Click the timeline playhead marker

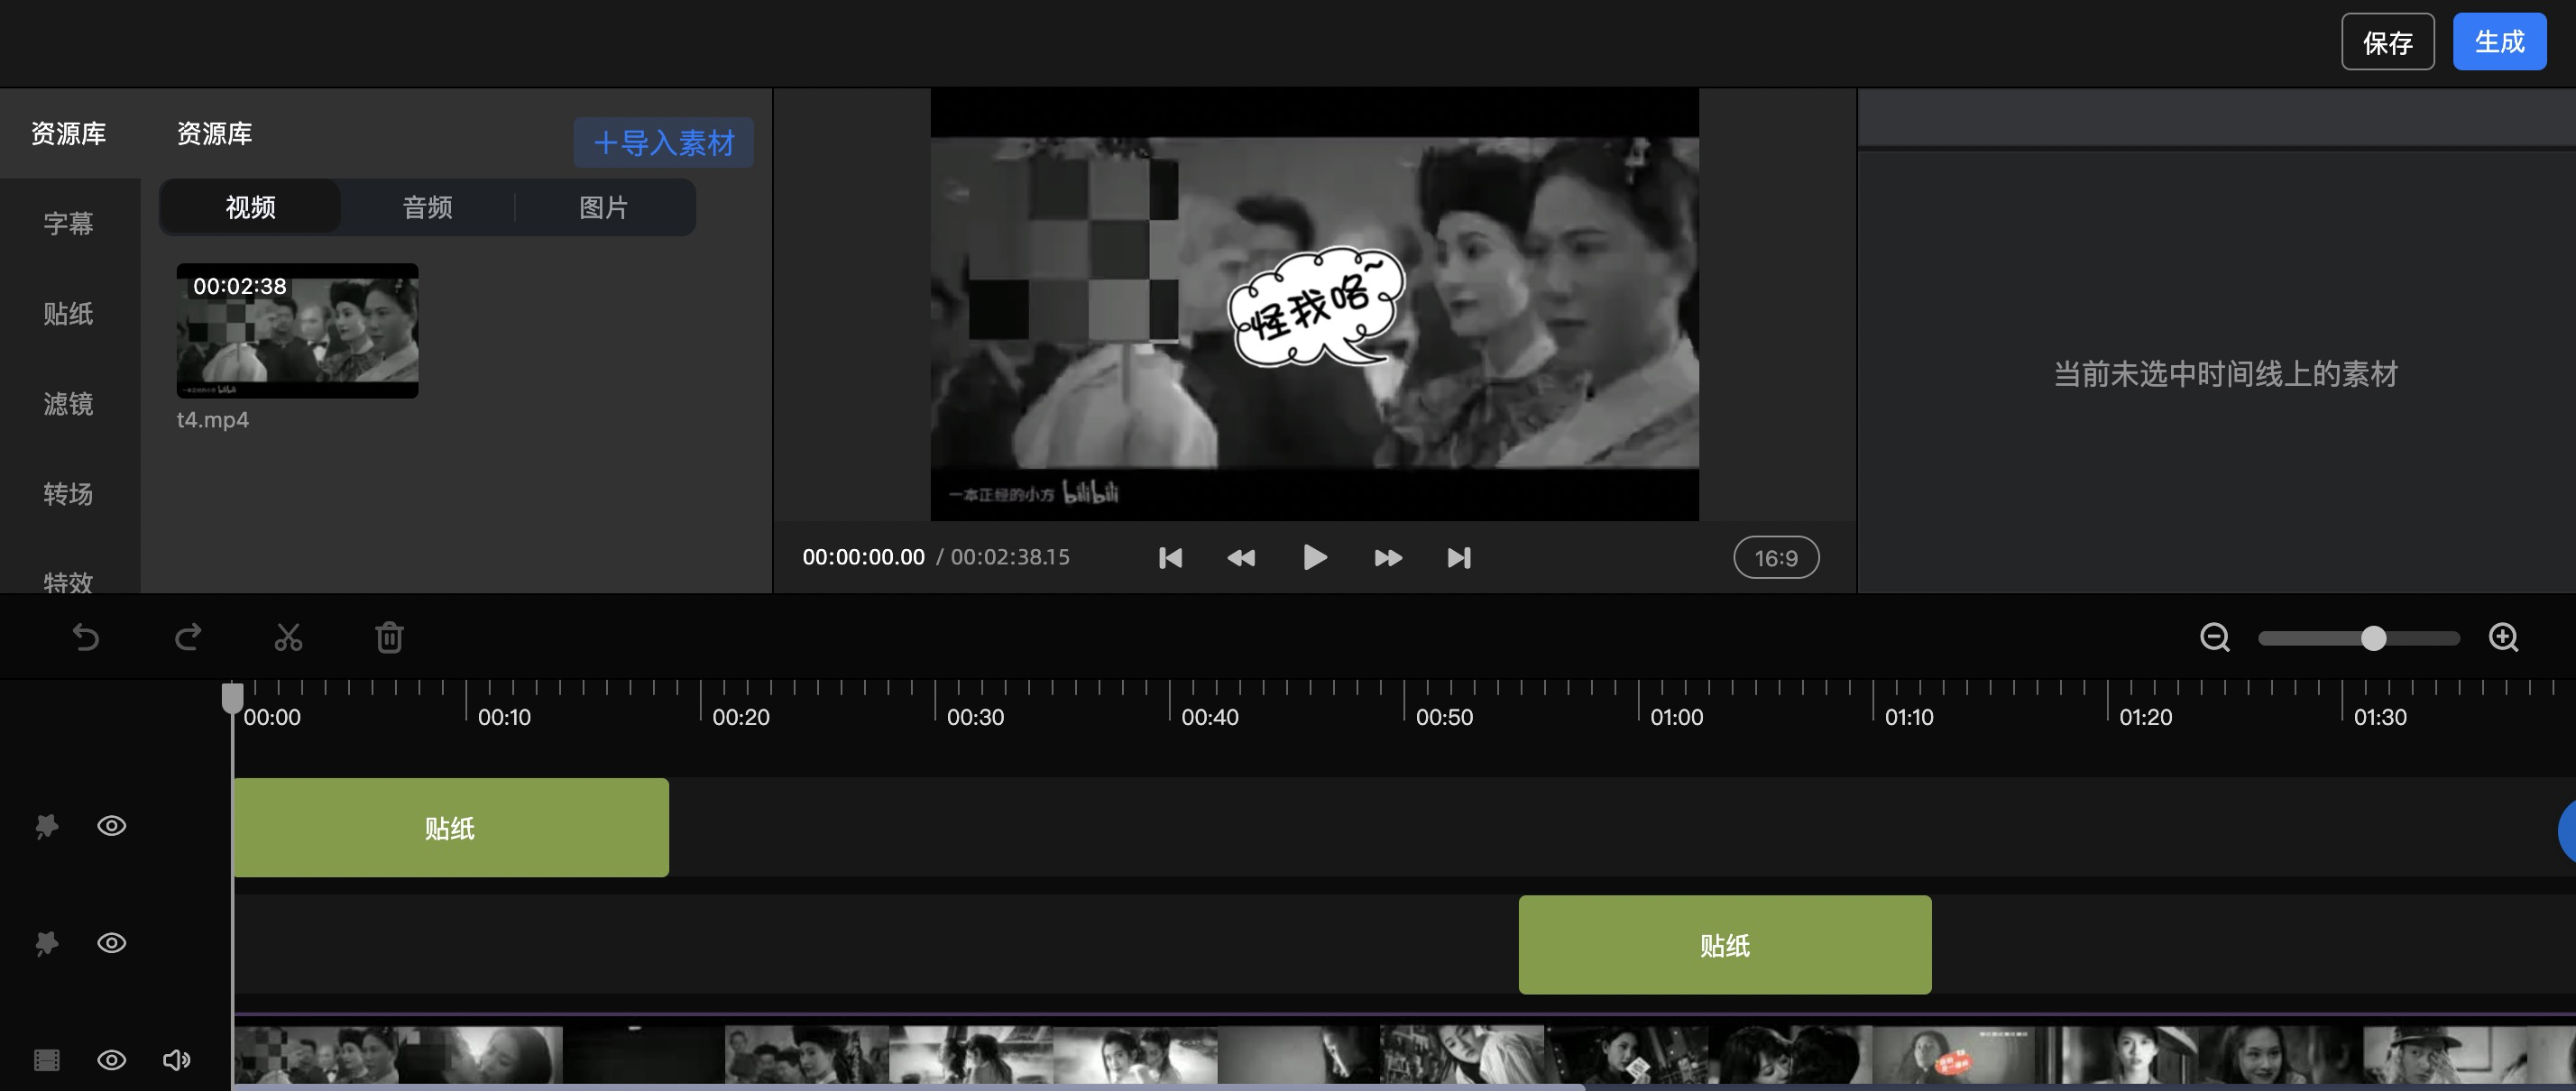[232, 698]
